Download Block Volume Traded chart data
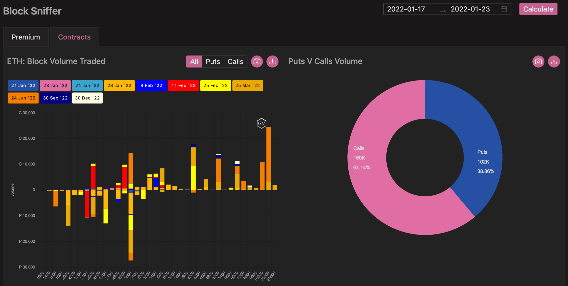This screenshot has width=568, height=286. point(272,61)
